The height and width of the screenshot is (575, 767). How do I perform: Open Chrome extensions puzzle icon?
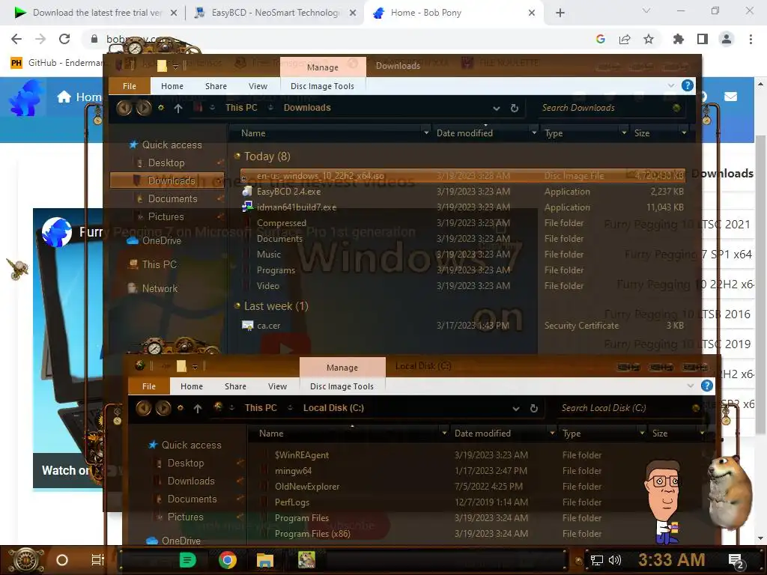click(x=679, y=39)
